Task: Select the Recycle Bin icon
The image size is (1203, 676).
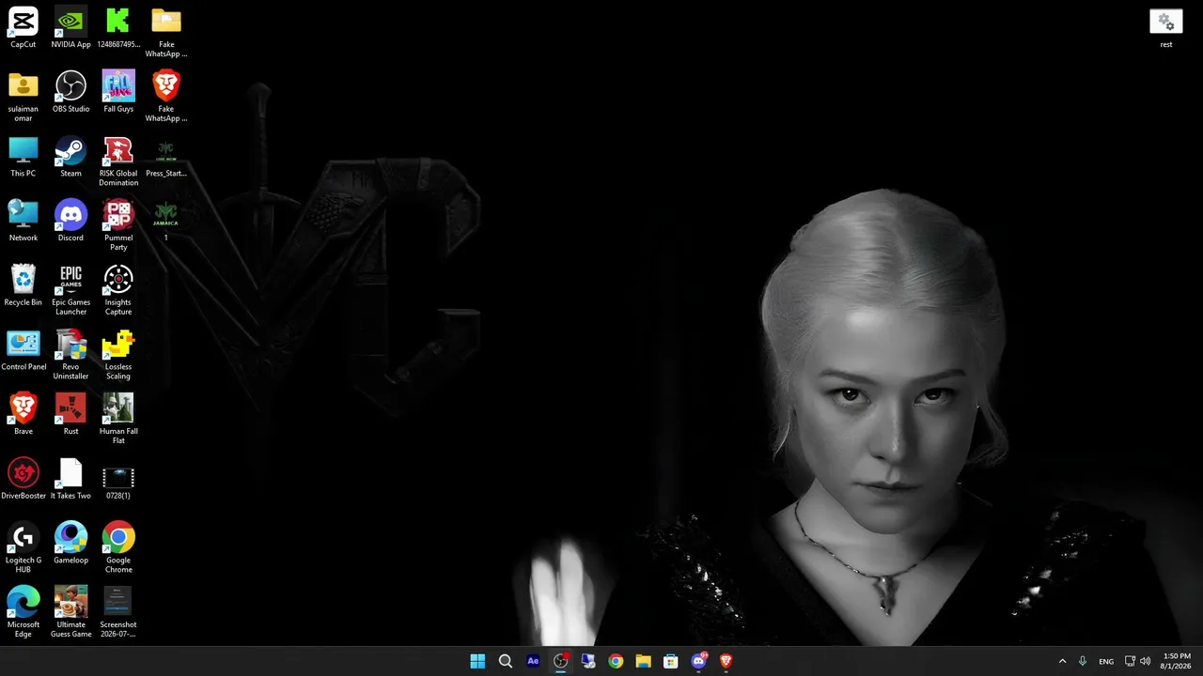Action: [x=23, y=286]
